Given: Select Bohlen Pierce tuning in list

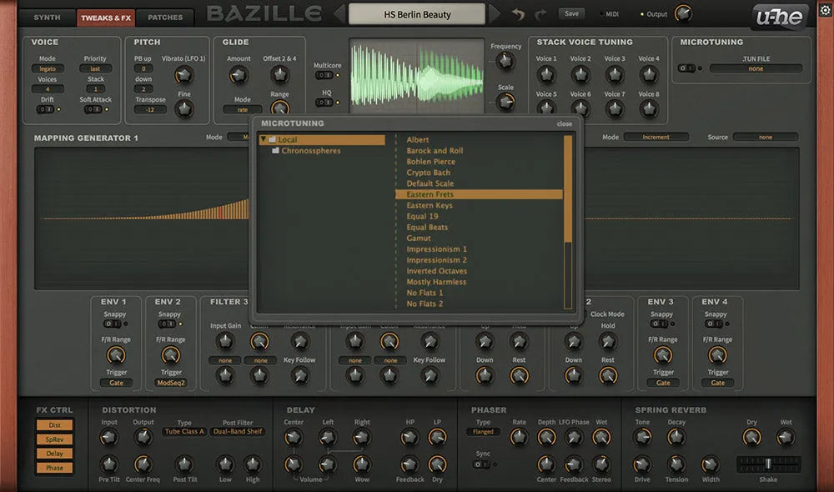Looking at the screenshot, I should 430,162.
